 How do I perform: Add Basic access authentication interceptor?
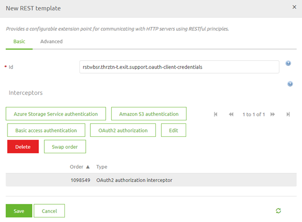click(x=46, y=130)
